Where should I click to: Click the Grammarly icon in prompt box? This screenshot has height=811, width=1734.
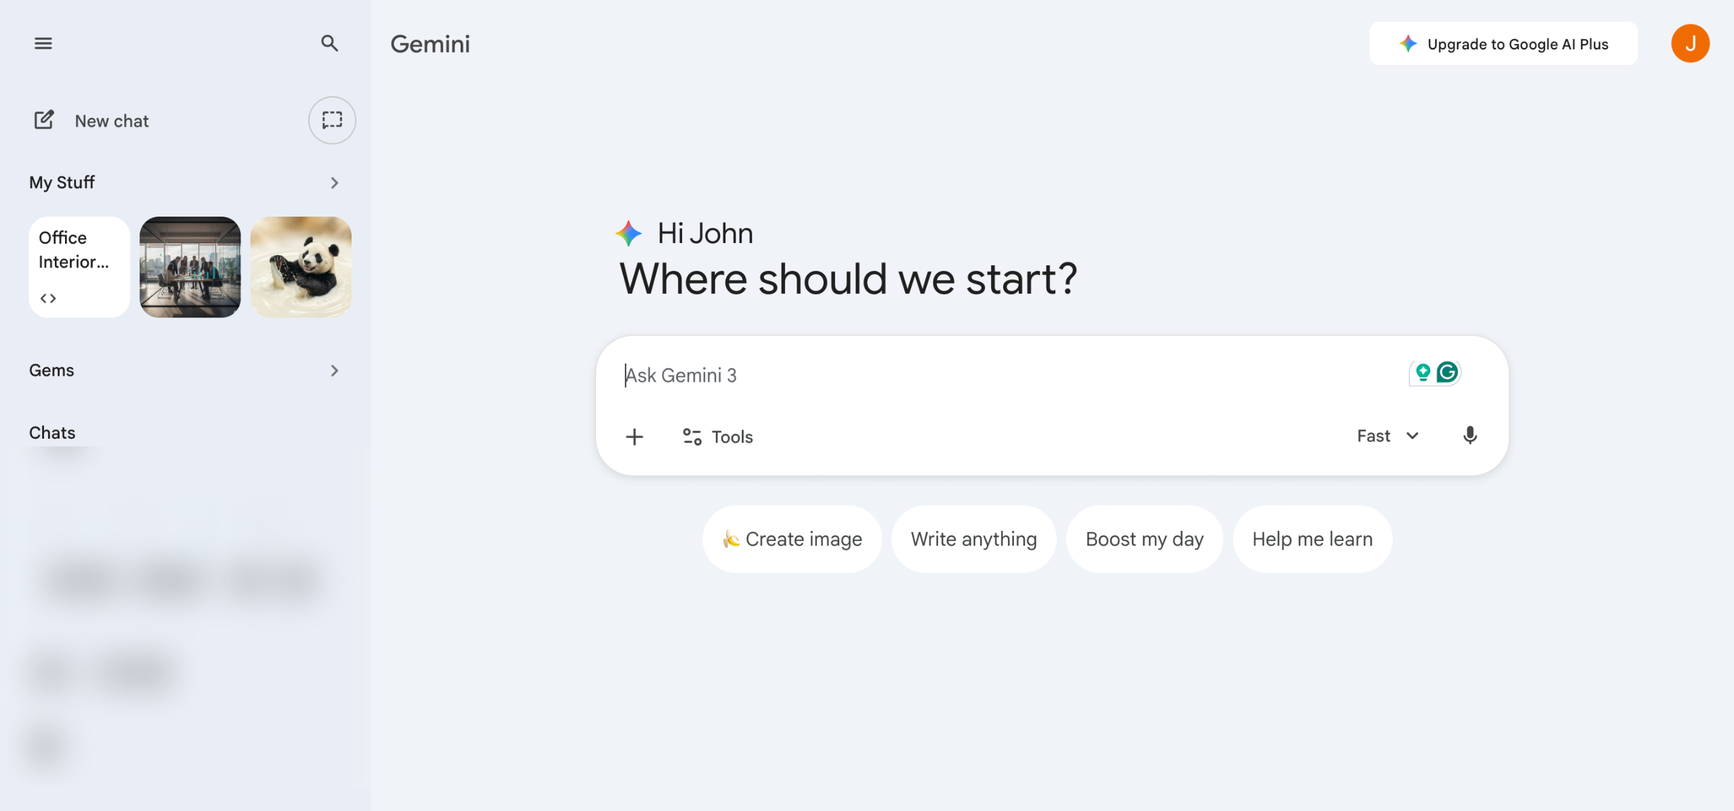(x=1447, y=372)
